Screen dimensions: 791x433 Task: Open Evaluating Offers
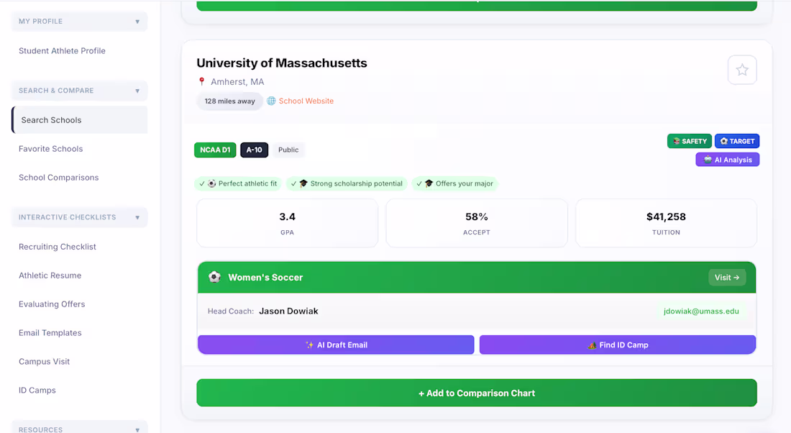coord(52,304)
